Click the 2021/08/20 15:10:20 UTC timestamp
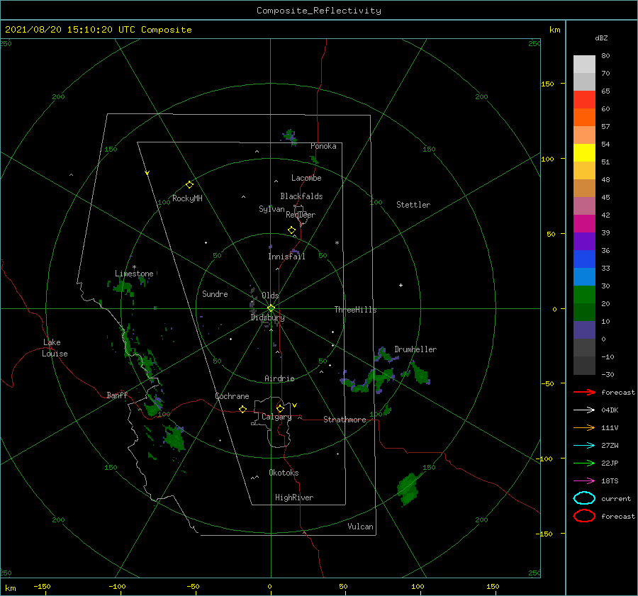The width and height of the screenshot is (638, 596). (98, 30)
